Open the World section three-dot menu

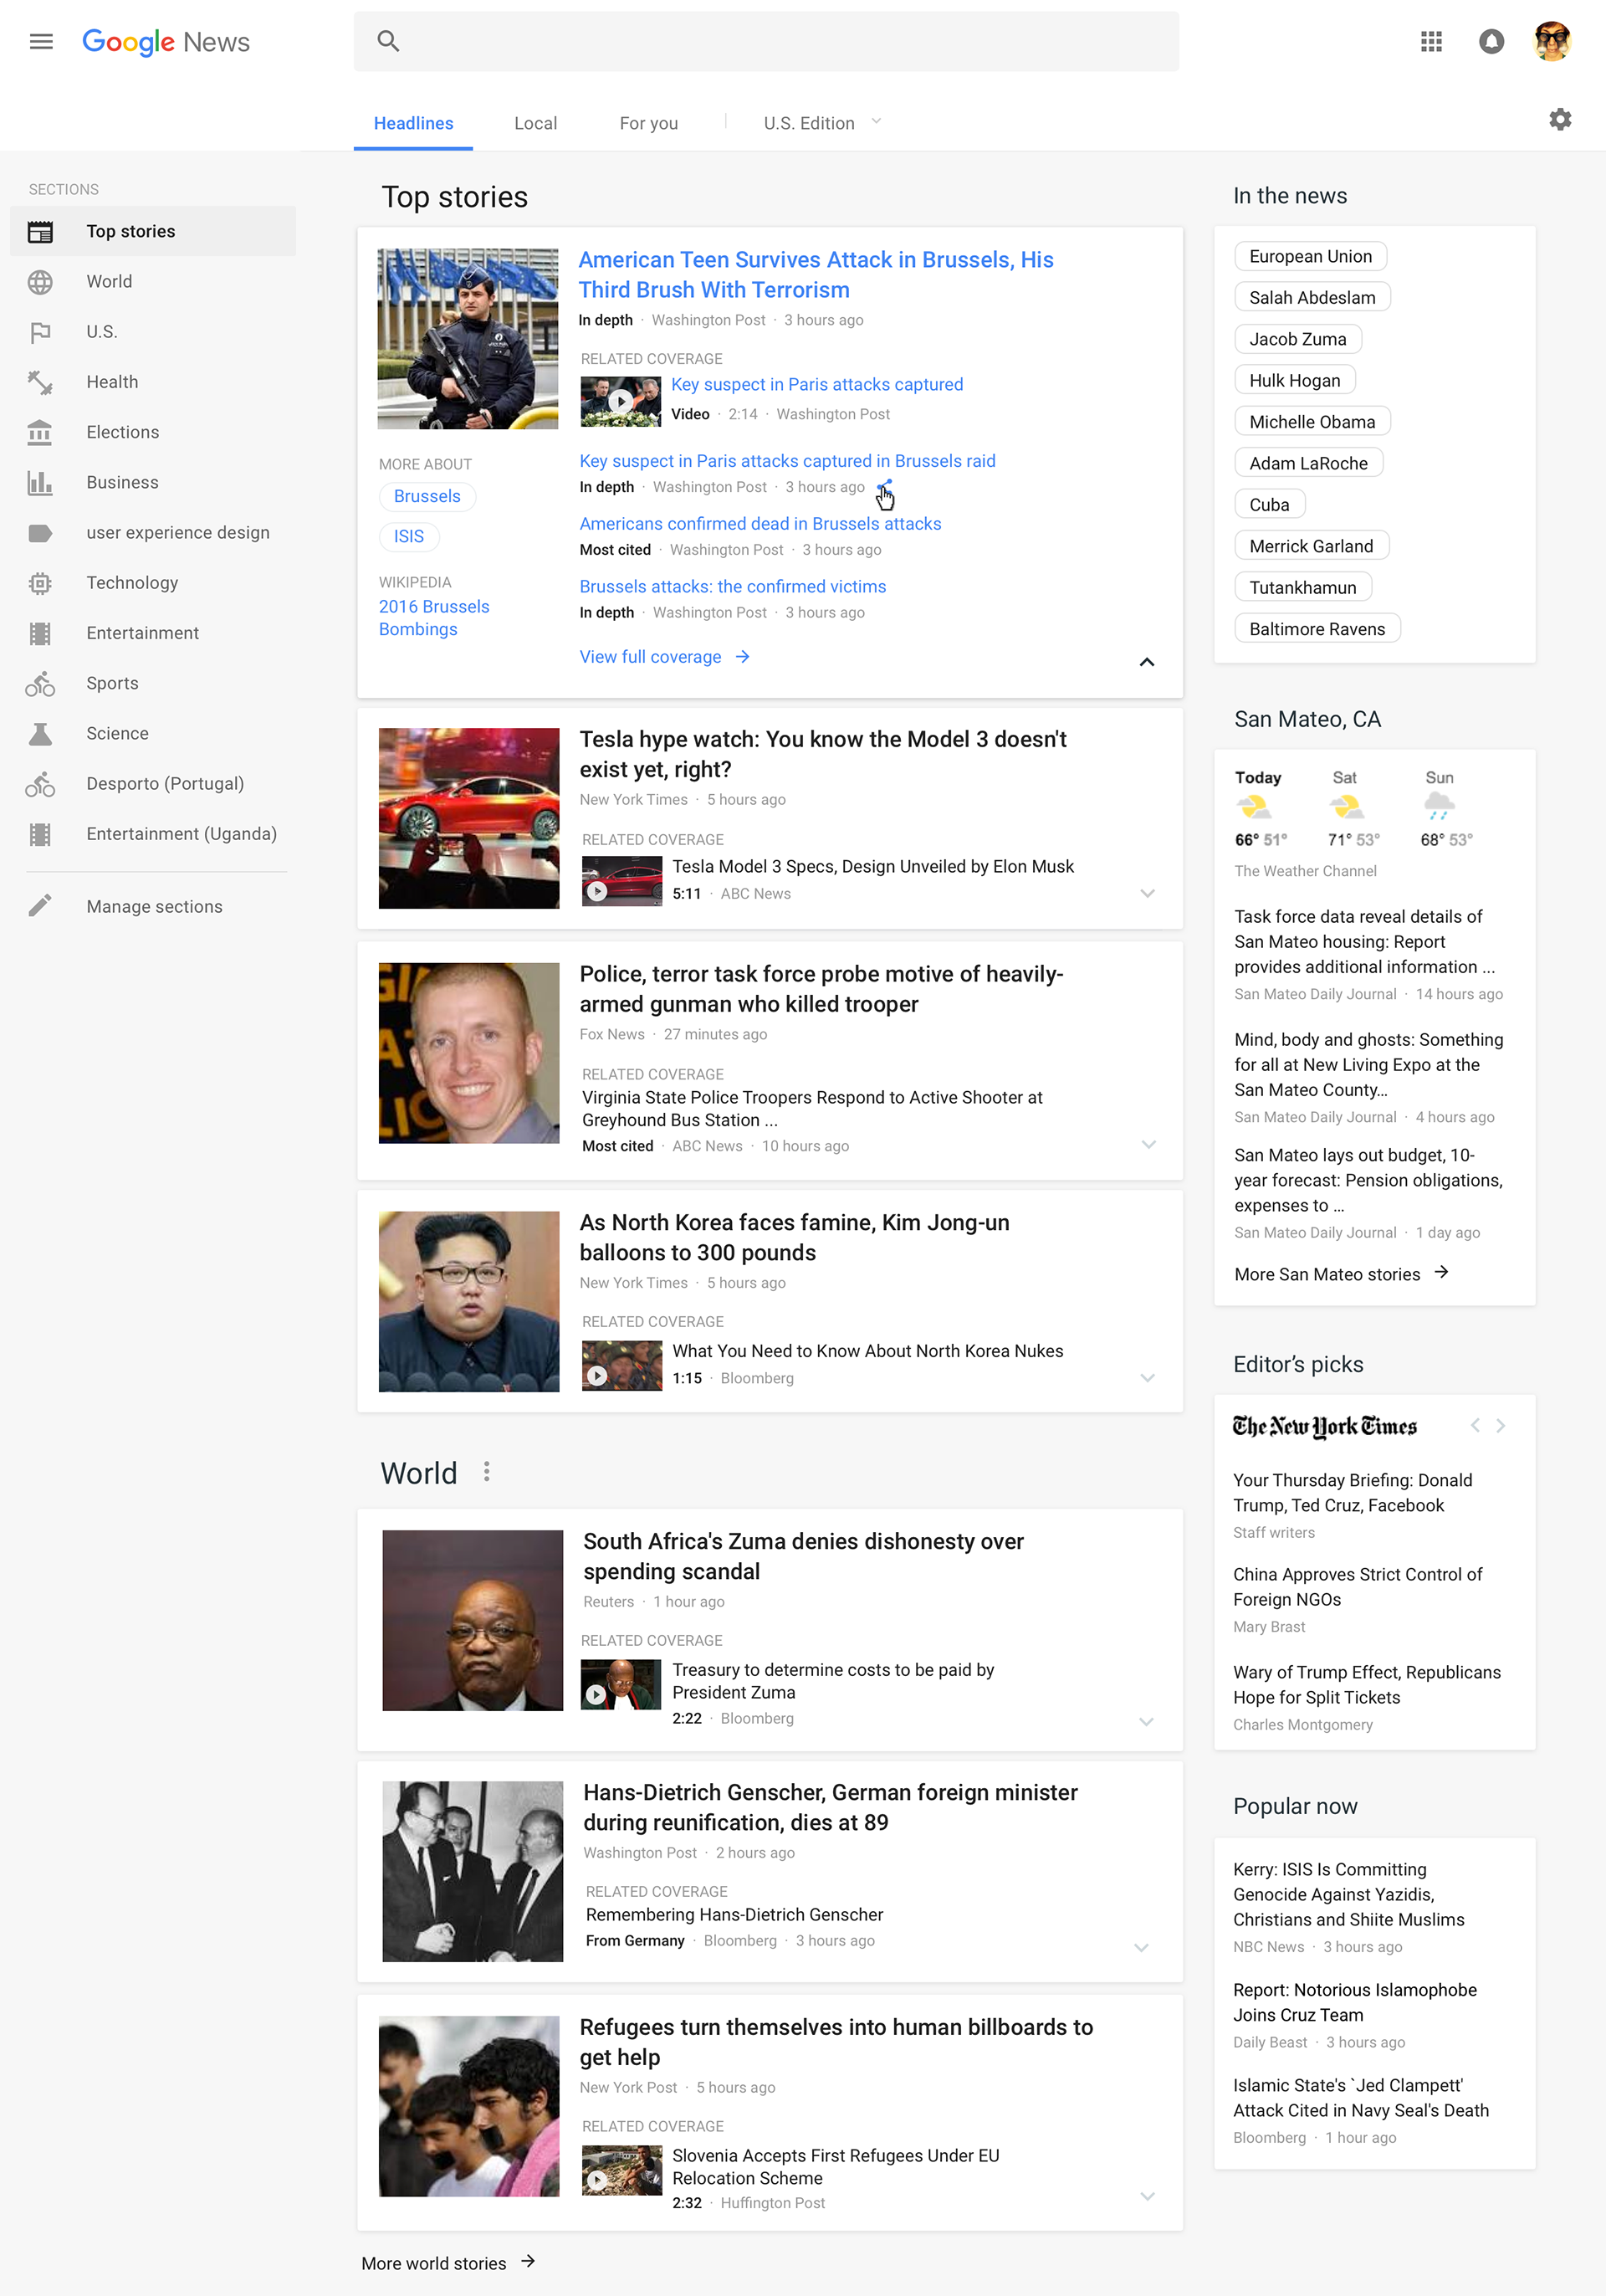[487, 1472]
